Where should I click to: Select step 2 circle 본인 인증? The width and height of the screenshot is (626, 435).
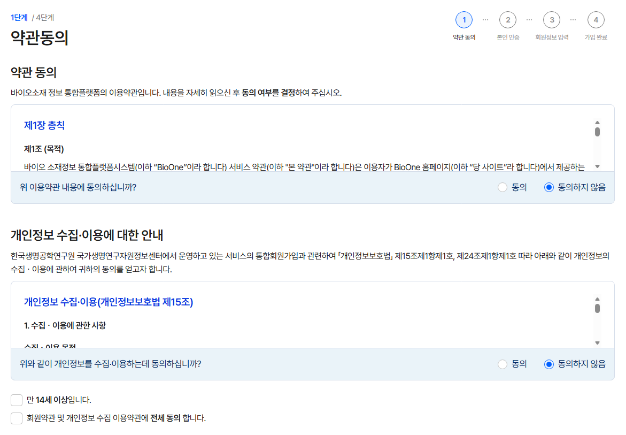click(x=508, y=20)
